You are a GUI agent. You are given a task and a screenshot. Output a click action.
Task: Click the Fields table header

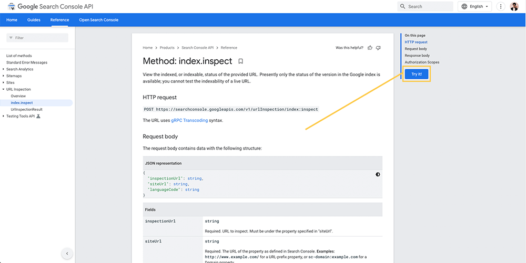point(150,210)
